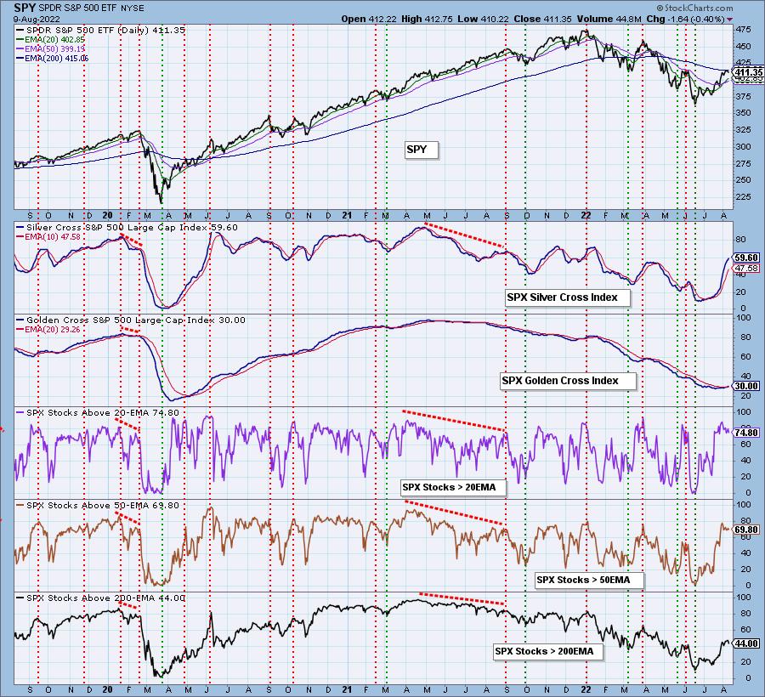
Task: Click legend 'SPDR S&P 500 ETF (Daily) 411.35'
Action: point(100,30)
